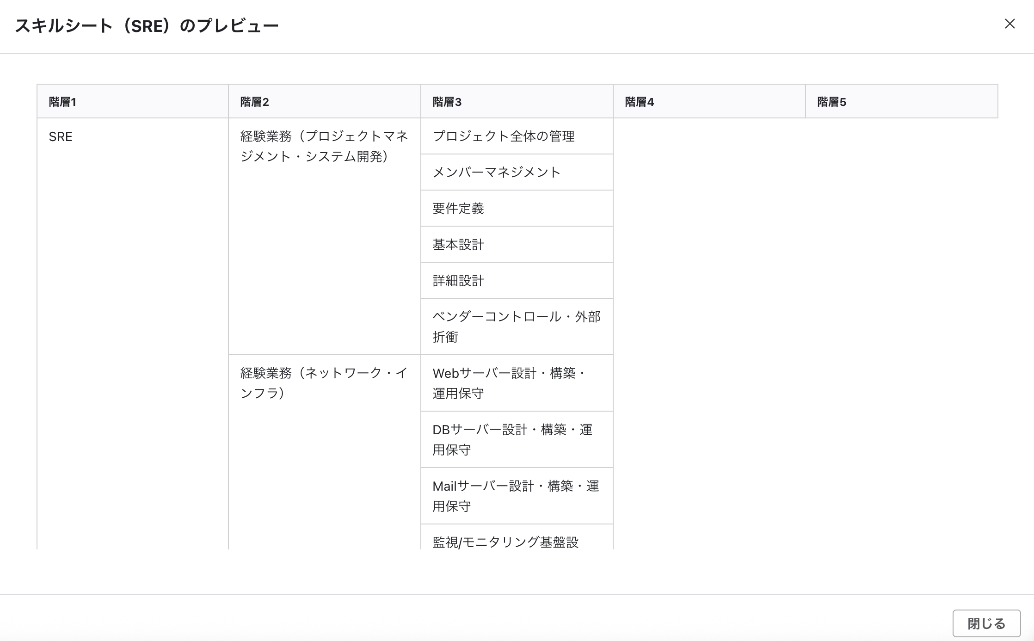Viewport: 1034px width, 641px height.
Task: Click the 詳細設計 row
Action: pos(458,281)
